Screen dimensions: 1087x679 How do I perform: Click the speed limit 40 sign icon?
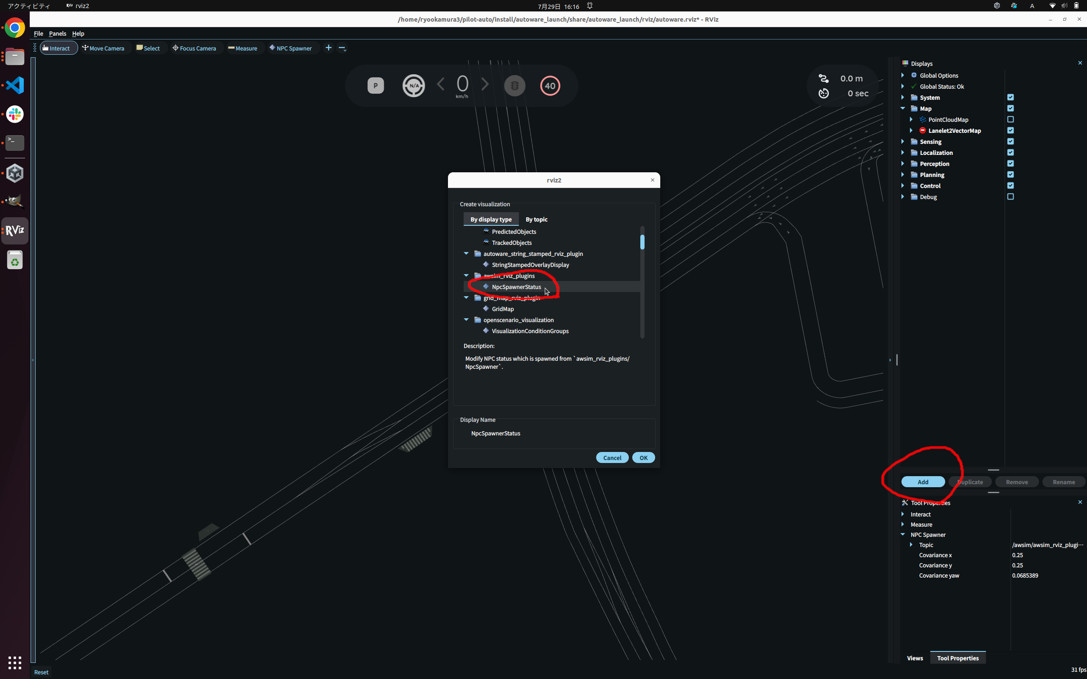pos(550,85)
